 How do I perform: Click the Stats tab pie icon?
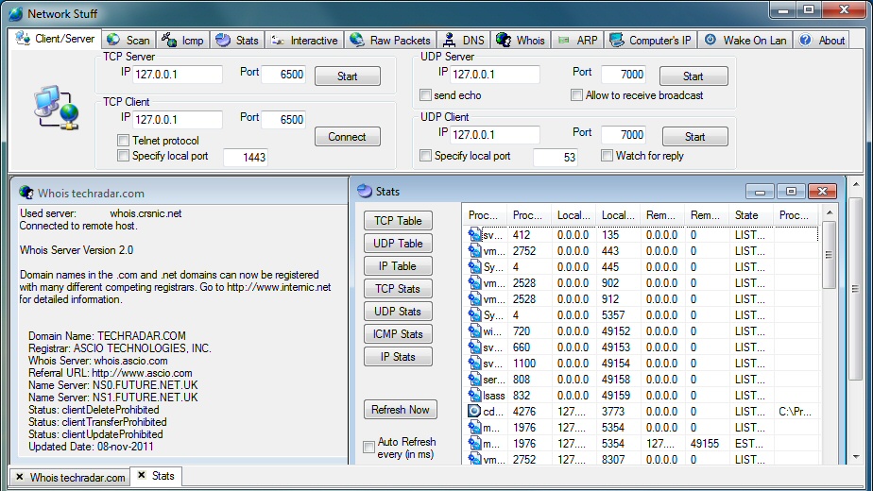(223, 40)
